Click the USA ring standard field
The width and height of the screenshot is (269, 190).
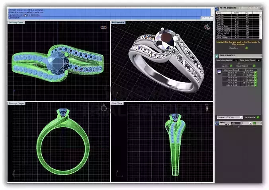pos(236,123)
